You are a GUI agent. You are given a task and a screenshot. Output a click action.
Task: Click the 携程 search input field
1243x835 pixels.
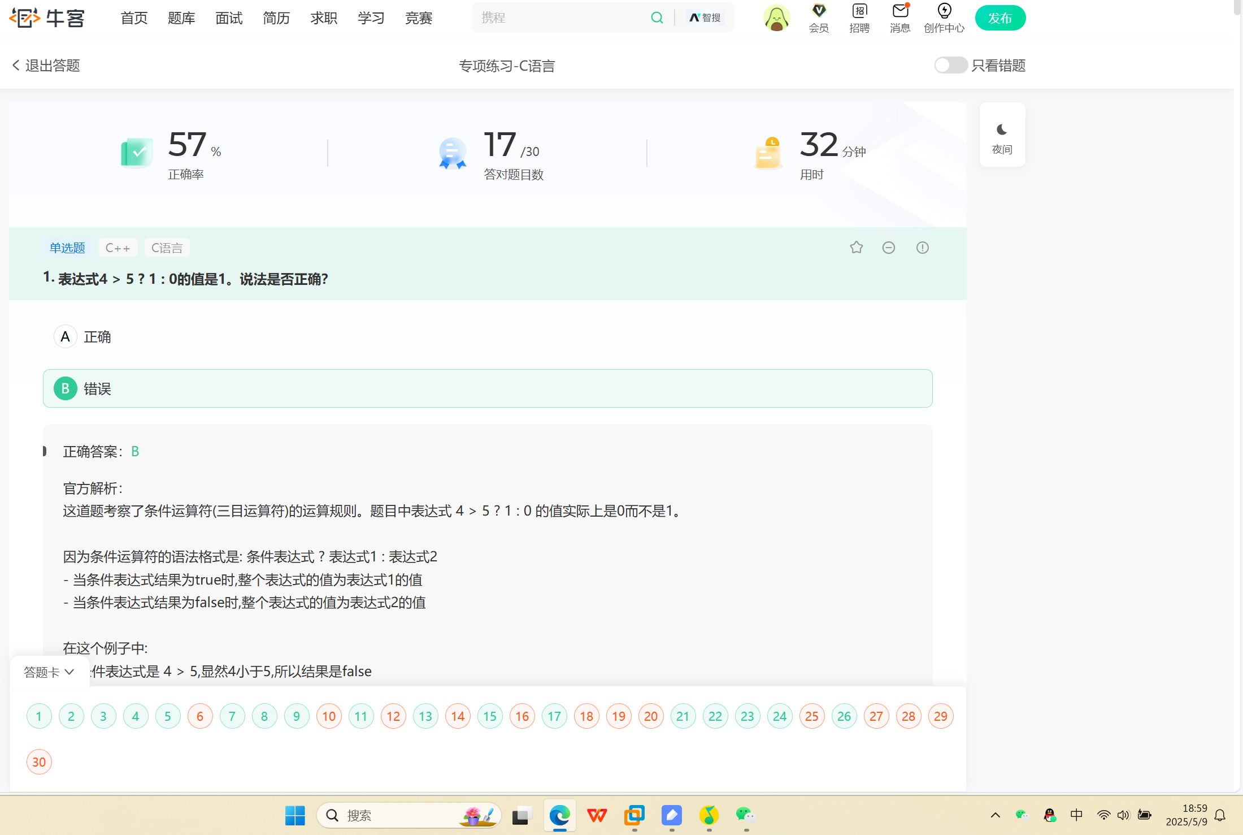(x=559, y=18)
